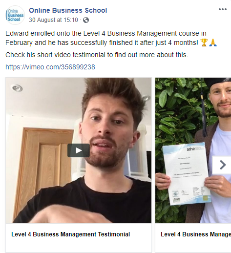Image resolution: width=231 pixels, height=253 pixels.
Task: Open the Online Business School page name
Action: coord(68,10)
